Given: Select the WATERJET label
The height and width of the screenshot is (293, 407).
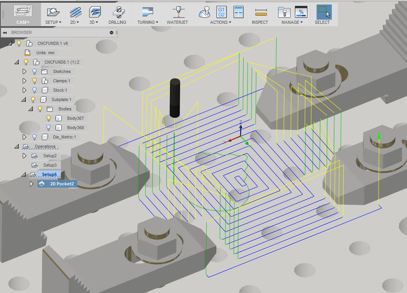Looking at the screenshot, I should 177,22.
